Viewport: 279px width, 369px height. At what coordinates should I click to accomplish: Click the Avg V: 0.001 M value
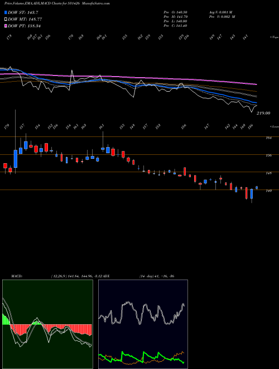pos(220,12)
